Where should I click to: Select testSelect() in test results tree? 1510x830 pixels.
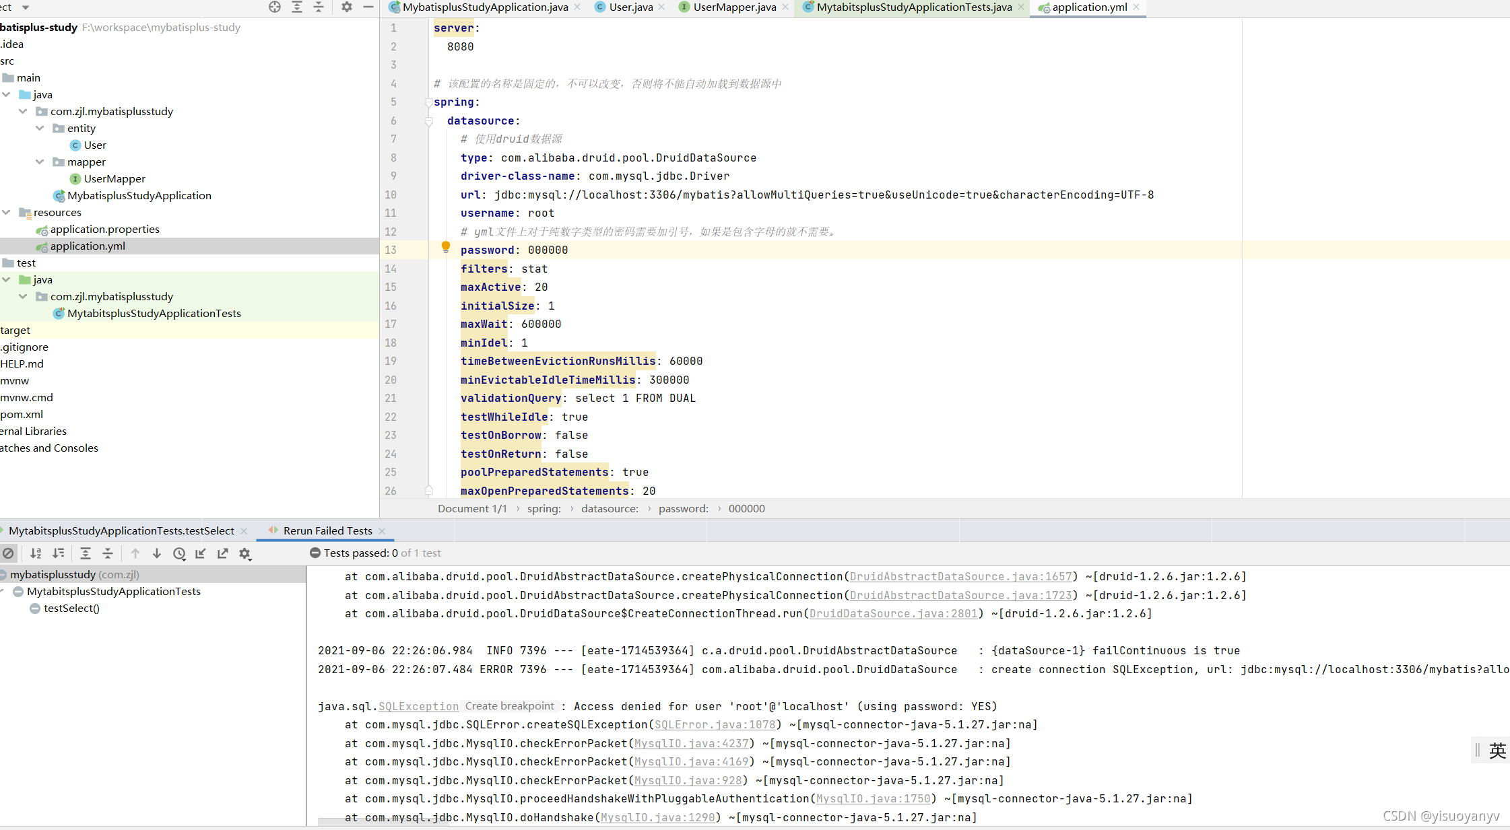pyautogui.click(x=71, y=608)
